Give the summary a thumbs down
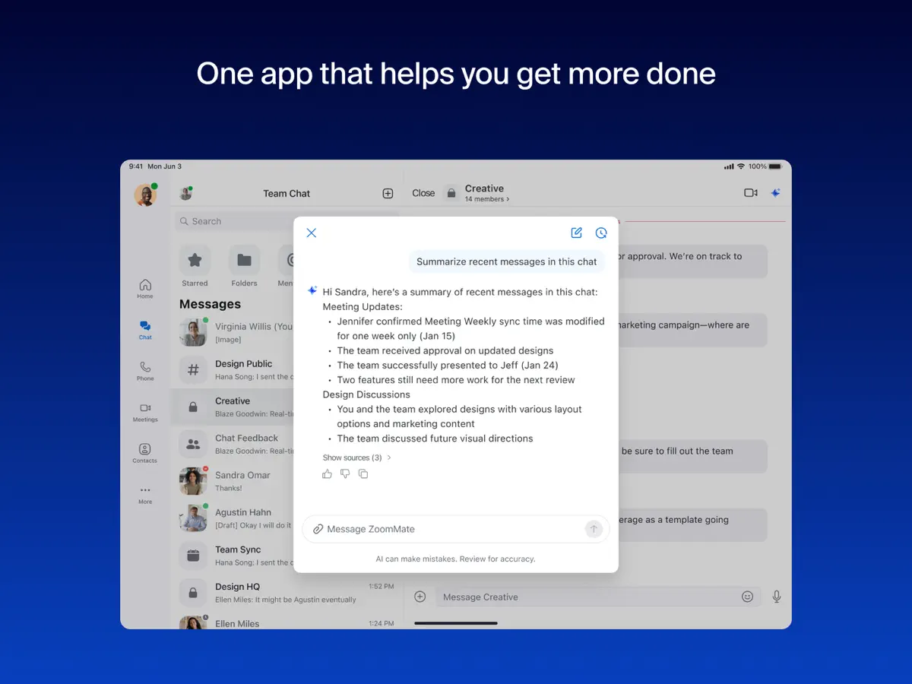 coord(345,474)
